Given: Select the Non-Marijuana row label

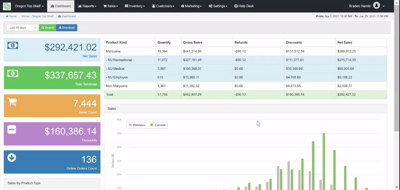Looking at the screenshot, I should point(116,86).
